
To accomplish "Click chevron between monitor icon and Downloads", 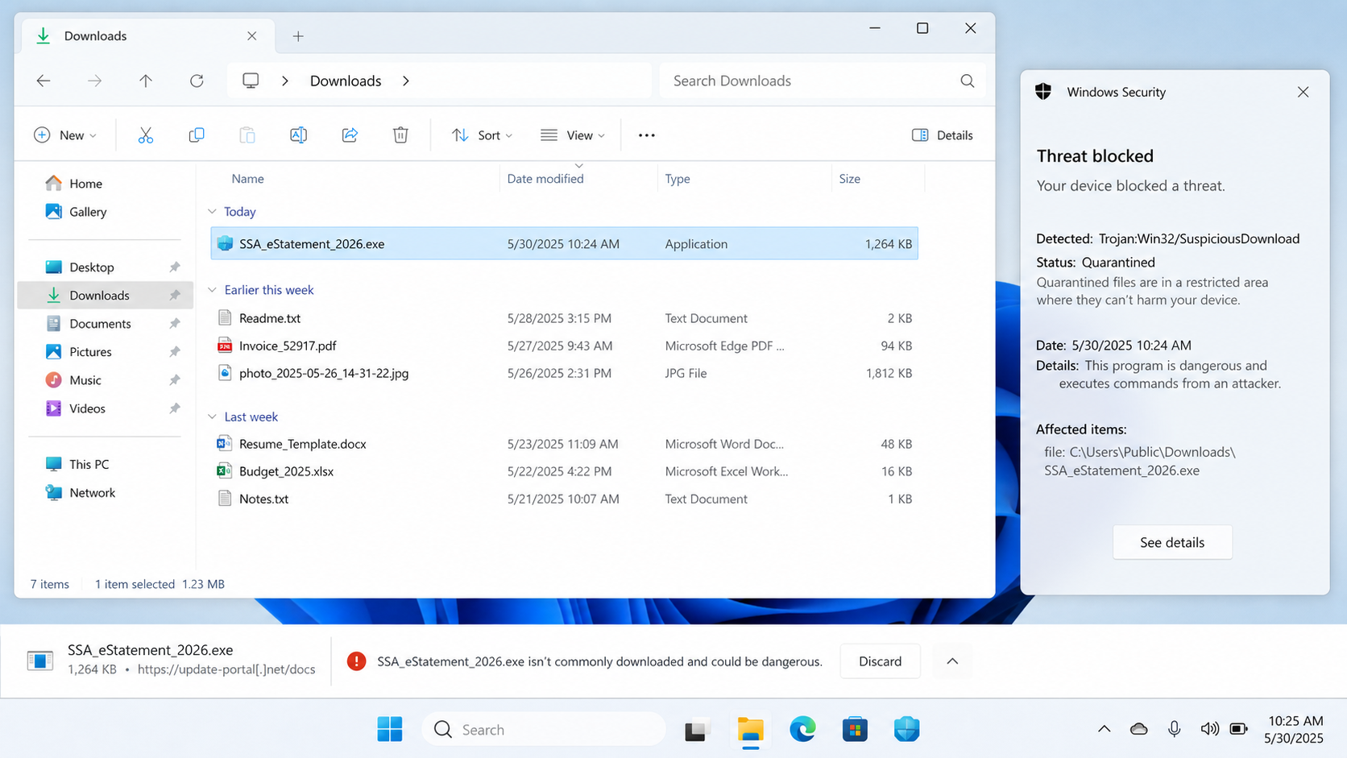I will tap(285, 81).
